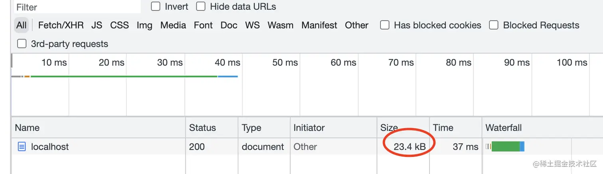603x174 pixels.
Task: Show only JS requests
Action: pyautogui.click(x=97, y=25)
